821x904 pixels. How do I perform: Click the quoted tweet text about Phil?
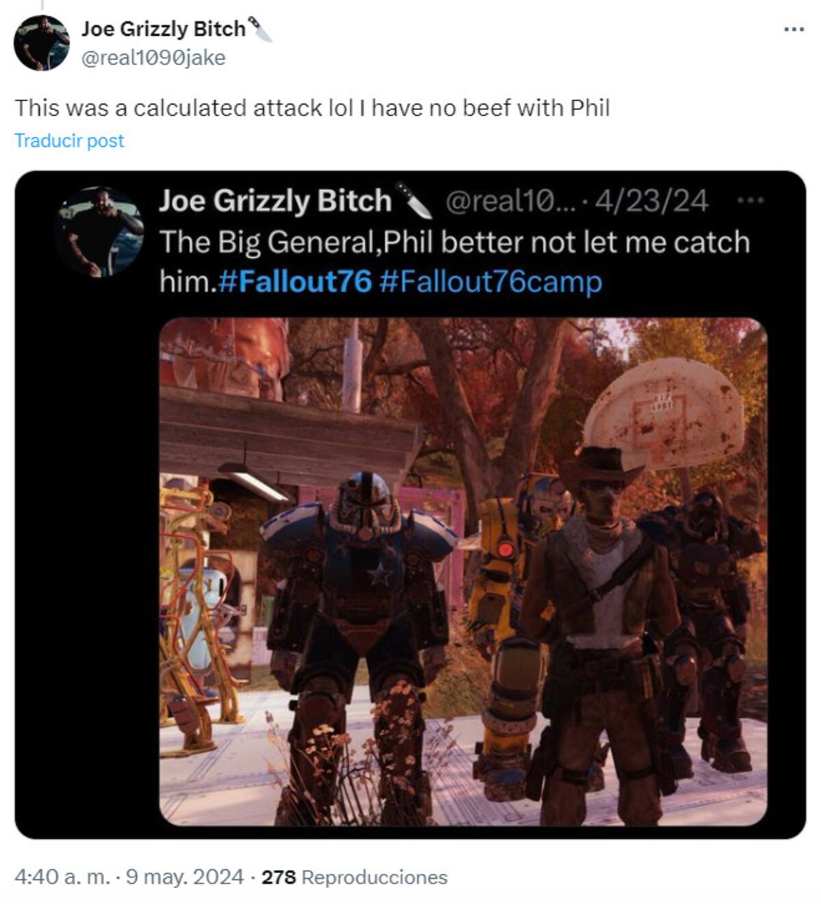point(455,261)
